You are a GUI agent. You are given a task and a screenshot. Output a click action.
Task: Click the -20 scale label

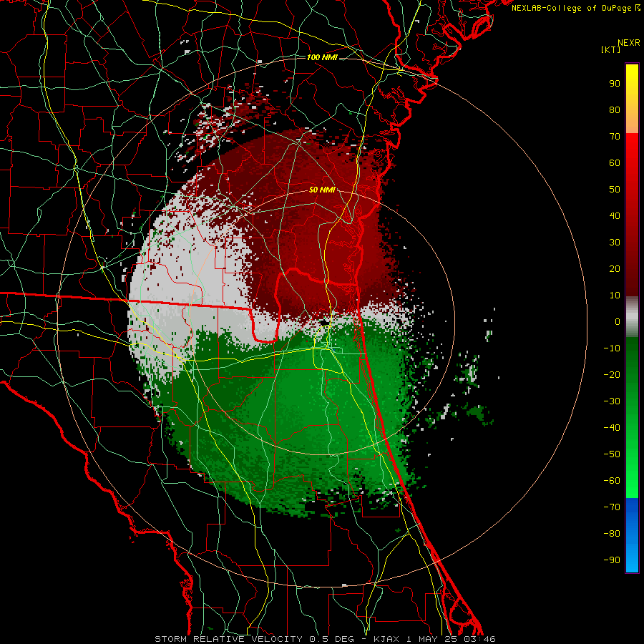[612, 374]
